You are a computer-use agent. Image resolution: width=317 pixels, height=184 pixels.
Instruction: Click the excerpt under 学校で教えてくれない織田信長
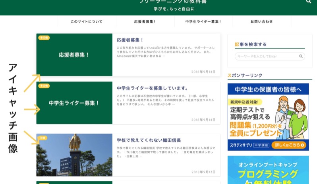166,152
